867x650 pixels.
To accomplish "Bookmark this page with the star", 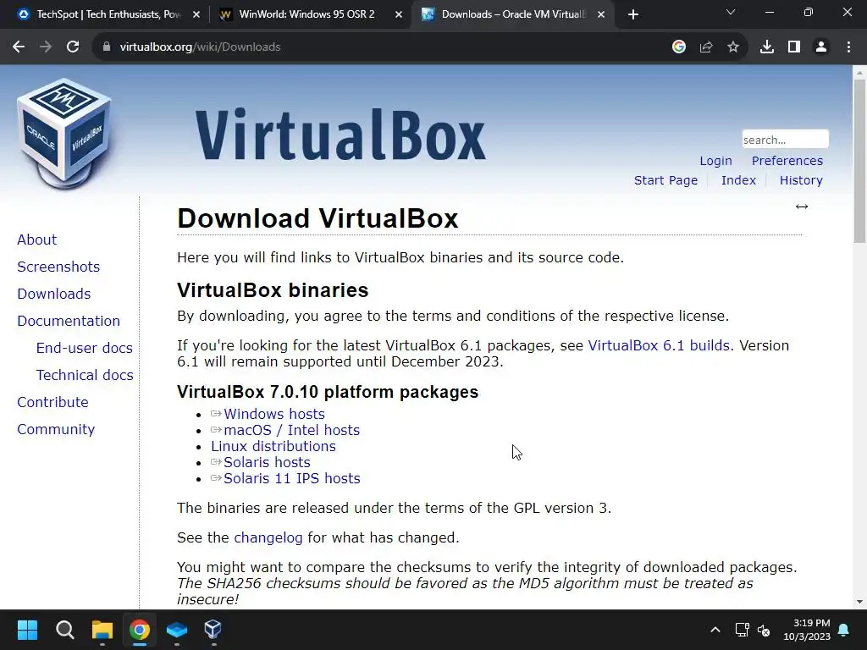I will point(733,47).
